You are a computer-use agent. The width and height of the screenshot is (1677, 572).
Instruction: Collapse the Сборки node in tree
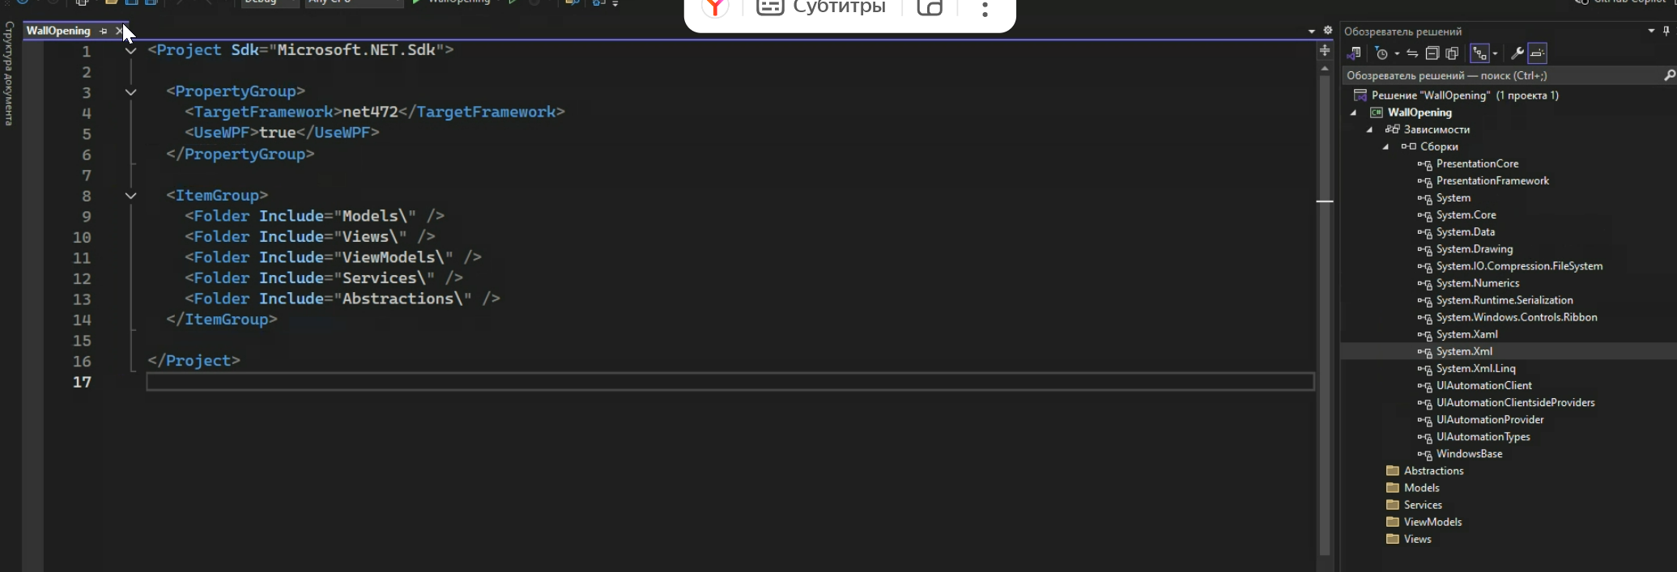1385,146
